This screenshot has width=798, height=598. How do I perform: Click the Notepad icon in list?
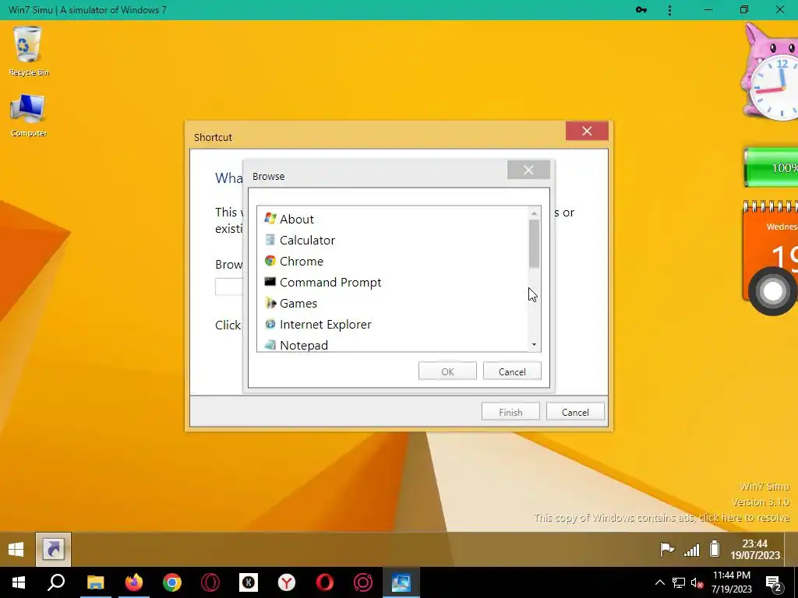coord(270,345)
